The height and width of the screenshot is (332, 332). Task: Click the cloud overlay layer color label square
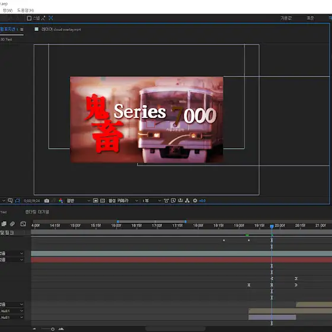[37, 29]
